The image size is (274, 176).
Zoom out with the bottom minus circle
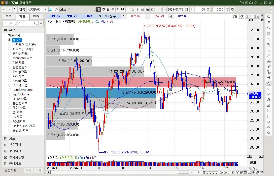tap(221, 172)
